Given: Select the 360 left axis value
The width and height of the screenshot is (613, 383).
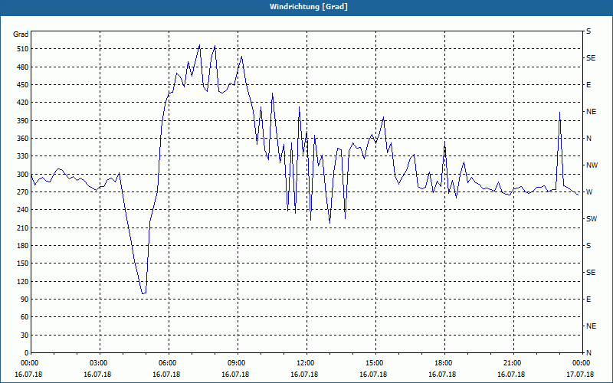Looking at the screenshot, I should pos(22,139).
